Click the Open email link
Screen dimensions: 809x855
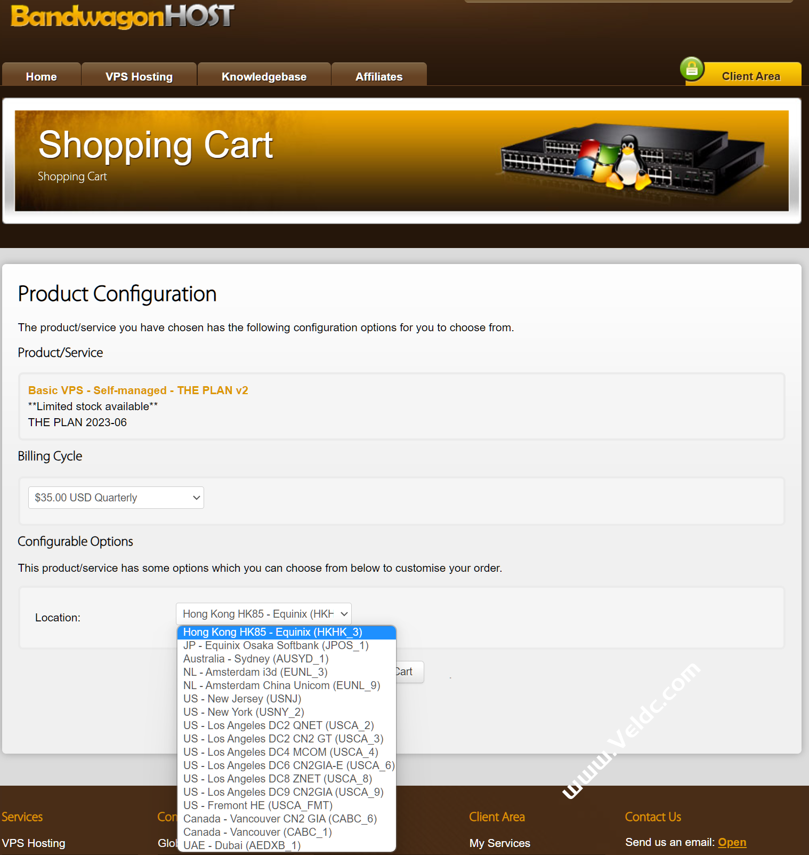point(732,842)
